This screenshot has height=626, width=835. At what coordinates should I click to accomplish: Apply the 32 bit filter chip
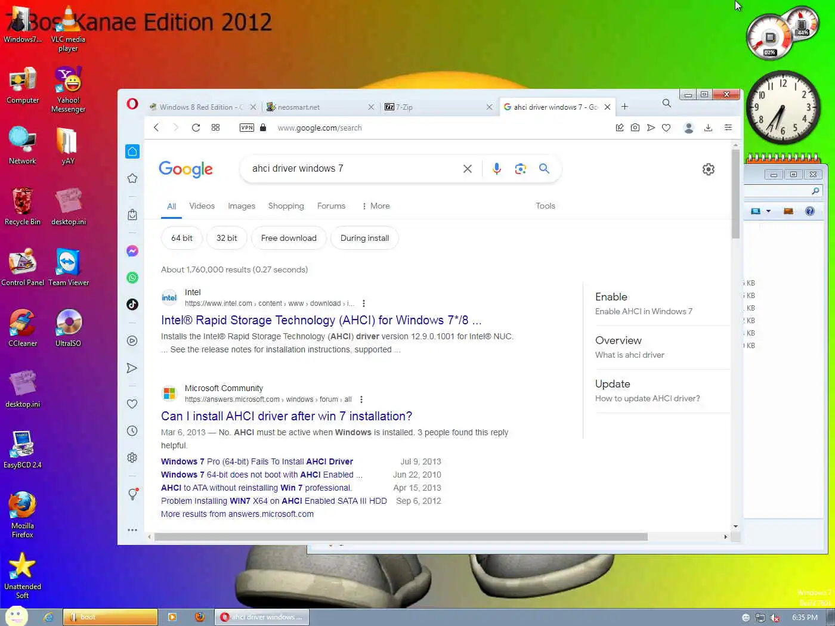(x=227, y=238)
